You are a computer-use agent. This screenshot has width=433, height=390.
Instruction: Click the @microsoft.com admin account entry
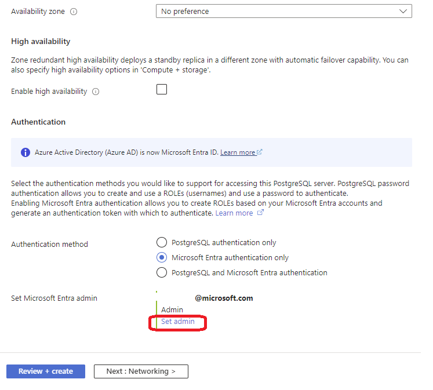(224, 298)
